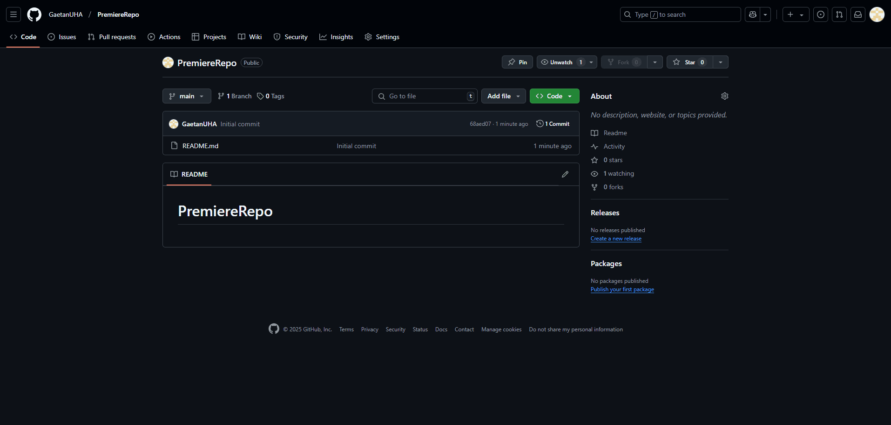This screenshot has height=425, width=891.
Task: Open the hamburger navigation menu
Action: 13,14
